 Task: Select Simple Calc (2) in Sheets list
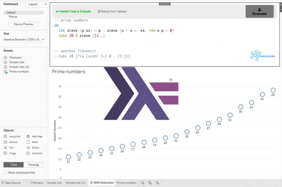(19, 67)
